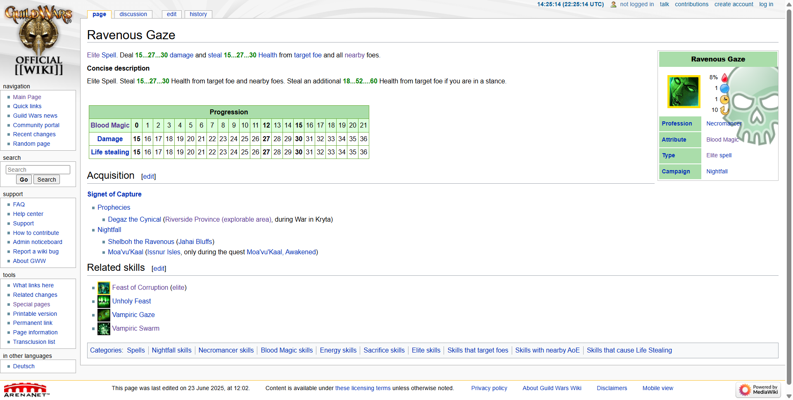Click the Guild Wars Official Wiki logo

pos(38,40)
